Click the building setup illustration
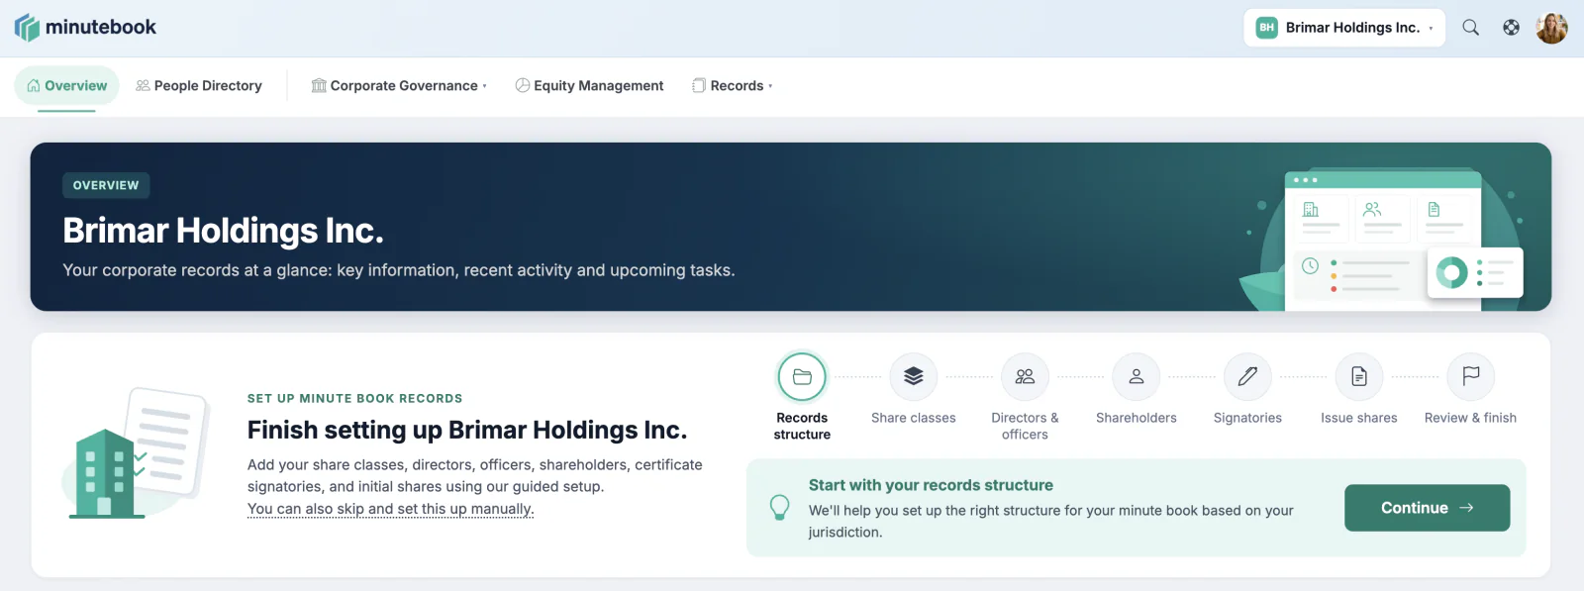The width and height of the screenshot is (1584, 591). click(137, 453)
